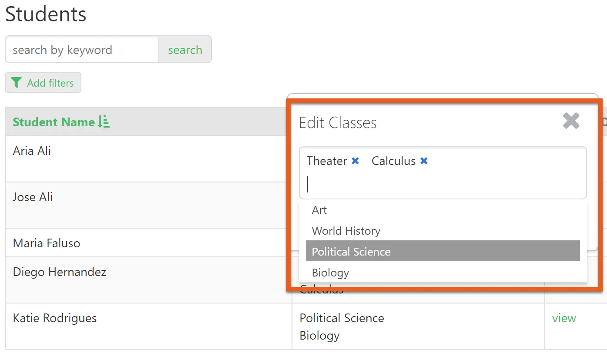Close the Edit Classes popup
Image resolution: width=607 pixels, height=364 pixels.
[571, 121]
